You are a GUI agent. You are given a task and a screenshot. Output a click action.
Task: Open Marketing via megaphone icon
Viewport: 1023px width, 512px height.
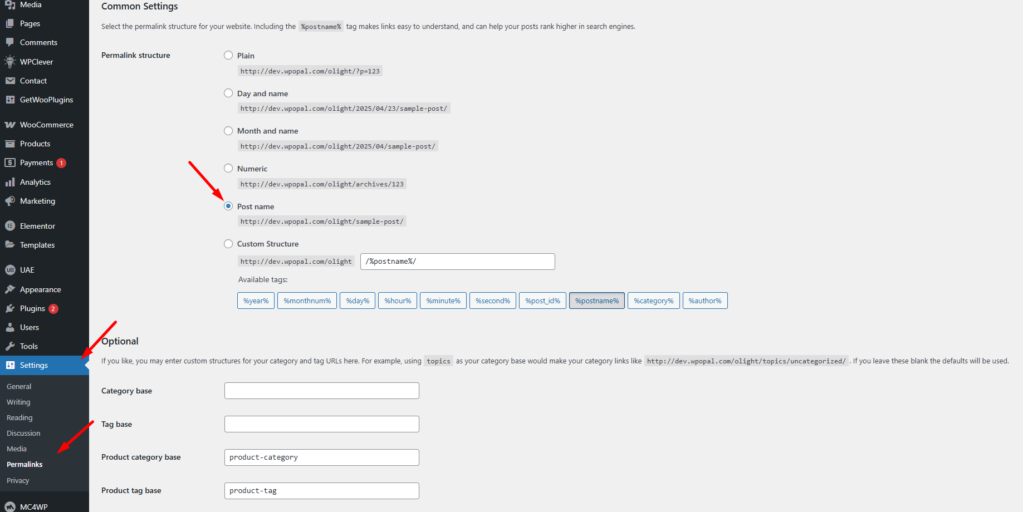(10, 201)
